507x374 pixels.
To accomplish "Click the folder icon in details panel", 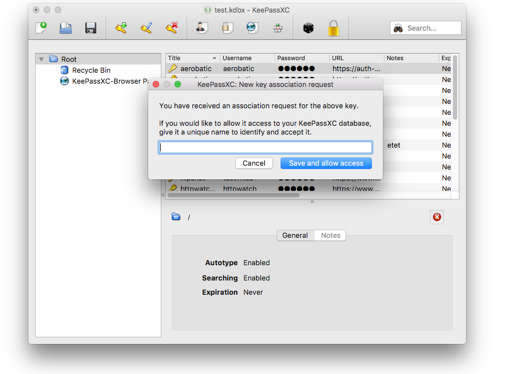I will 176,217.
